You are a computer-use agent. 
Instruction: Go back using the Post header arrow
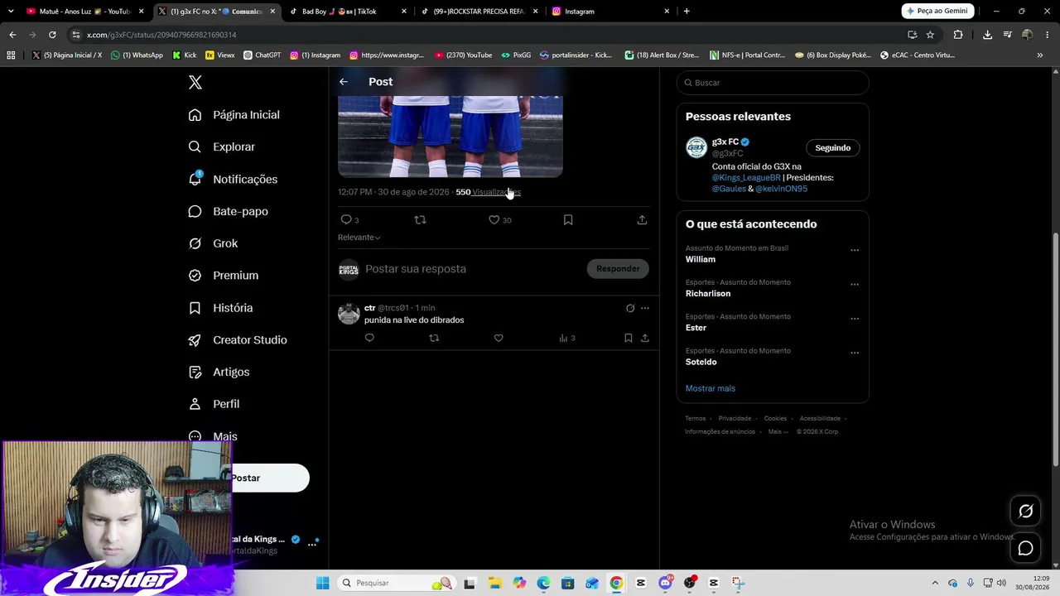coord(344,81)
